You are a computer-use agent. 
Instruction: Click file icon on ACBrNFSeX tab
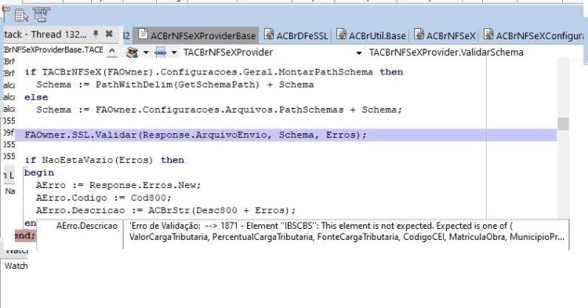click(419, 34)
